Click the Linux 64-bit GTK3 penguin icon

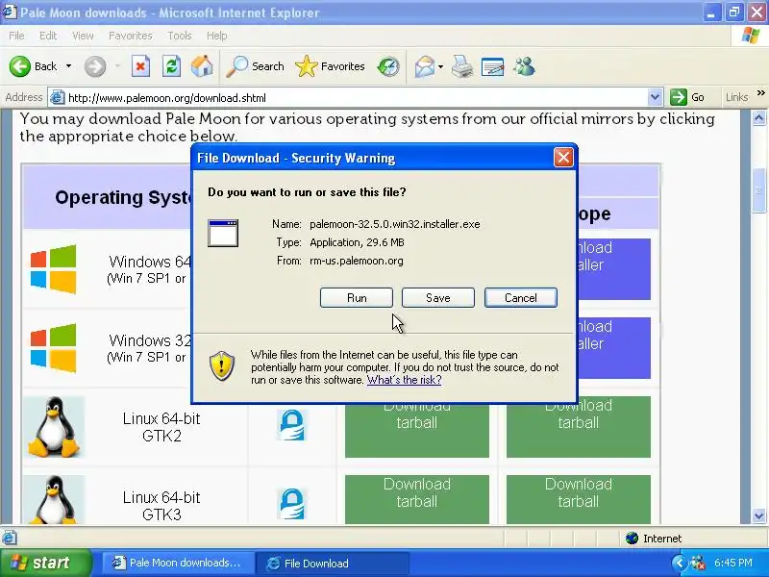(54, 499)
